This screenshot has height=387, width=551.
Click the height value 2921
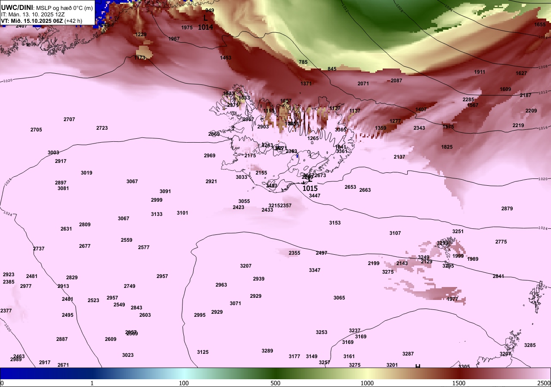point(211,181)
